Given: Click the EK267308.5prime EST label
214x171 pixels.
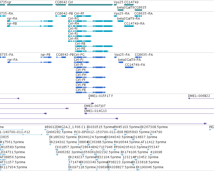Looking at the screenshot, I should click(154, 127).
